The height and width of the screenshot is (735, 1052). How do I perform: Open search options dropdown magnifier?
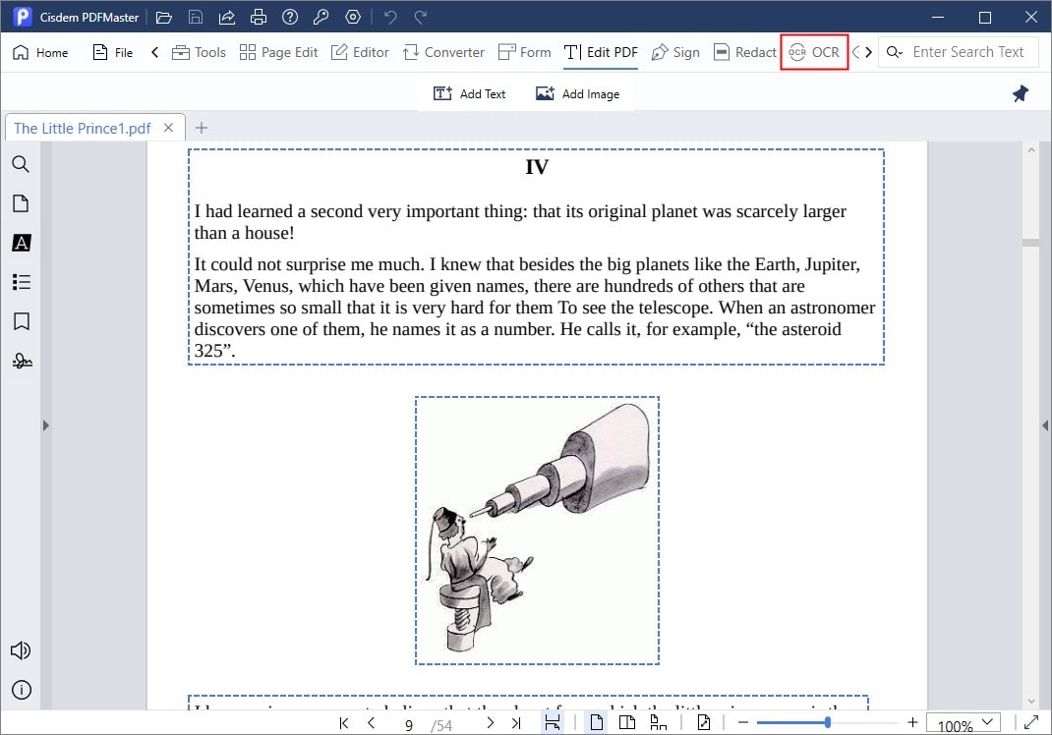pos(895,52)
